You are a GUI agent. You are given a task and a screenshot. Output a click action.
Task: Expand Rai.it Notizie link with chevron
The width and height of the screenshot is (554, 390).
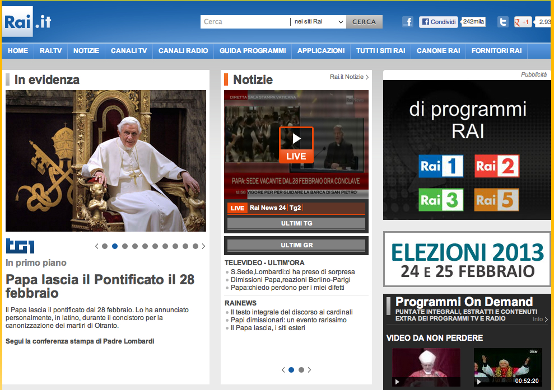[349, 77]
